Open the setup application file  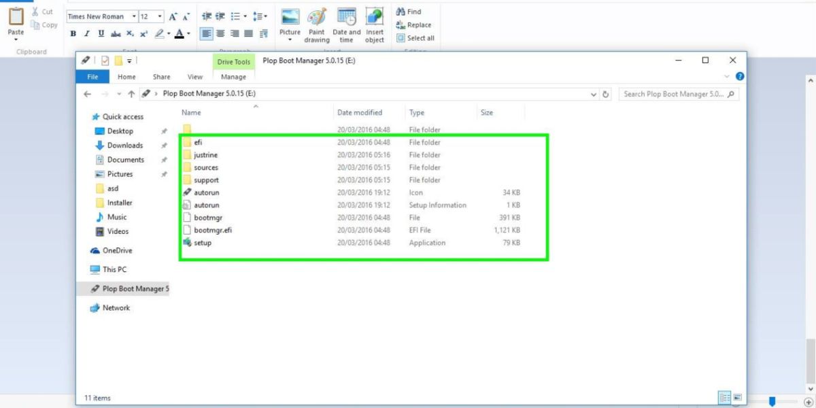click(x=203, y=243)
